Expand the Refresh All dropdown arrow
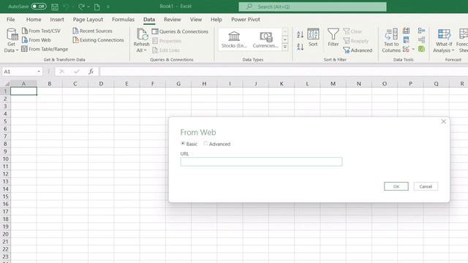The height and width of the screenshot is (263, 468). [x=145, y=50]
